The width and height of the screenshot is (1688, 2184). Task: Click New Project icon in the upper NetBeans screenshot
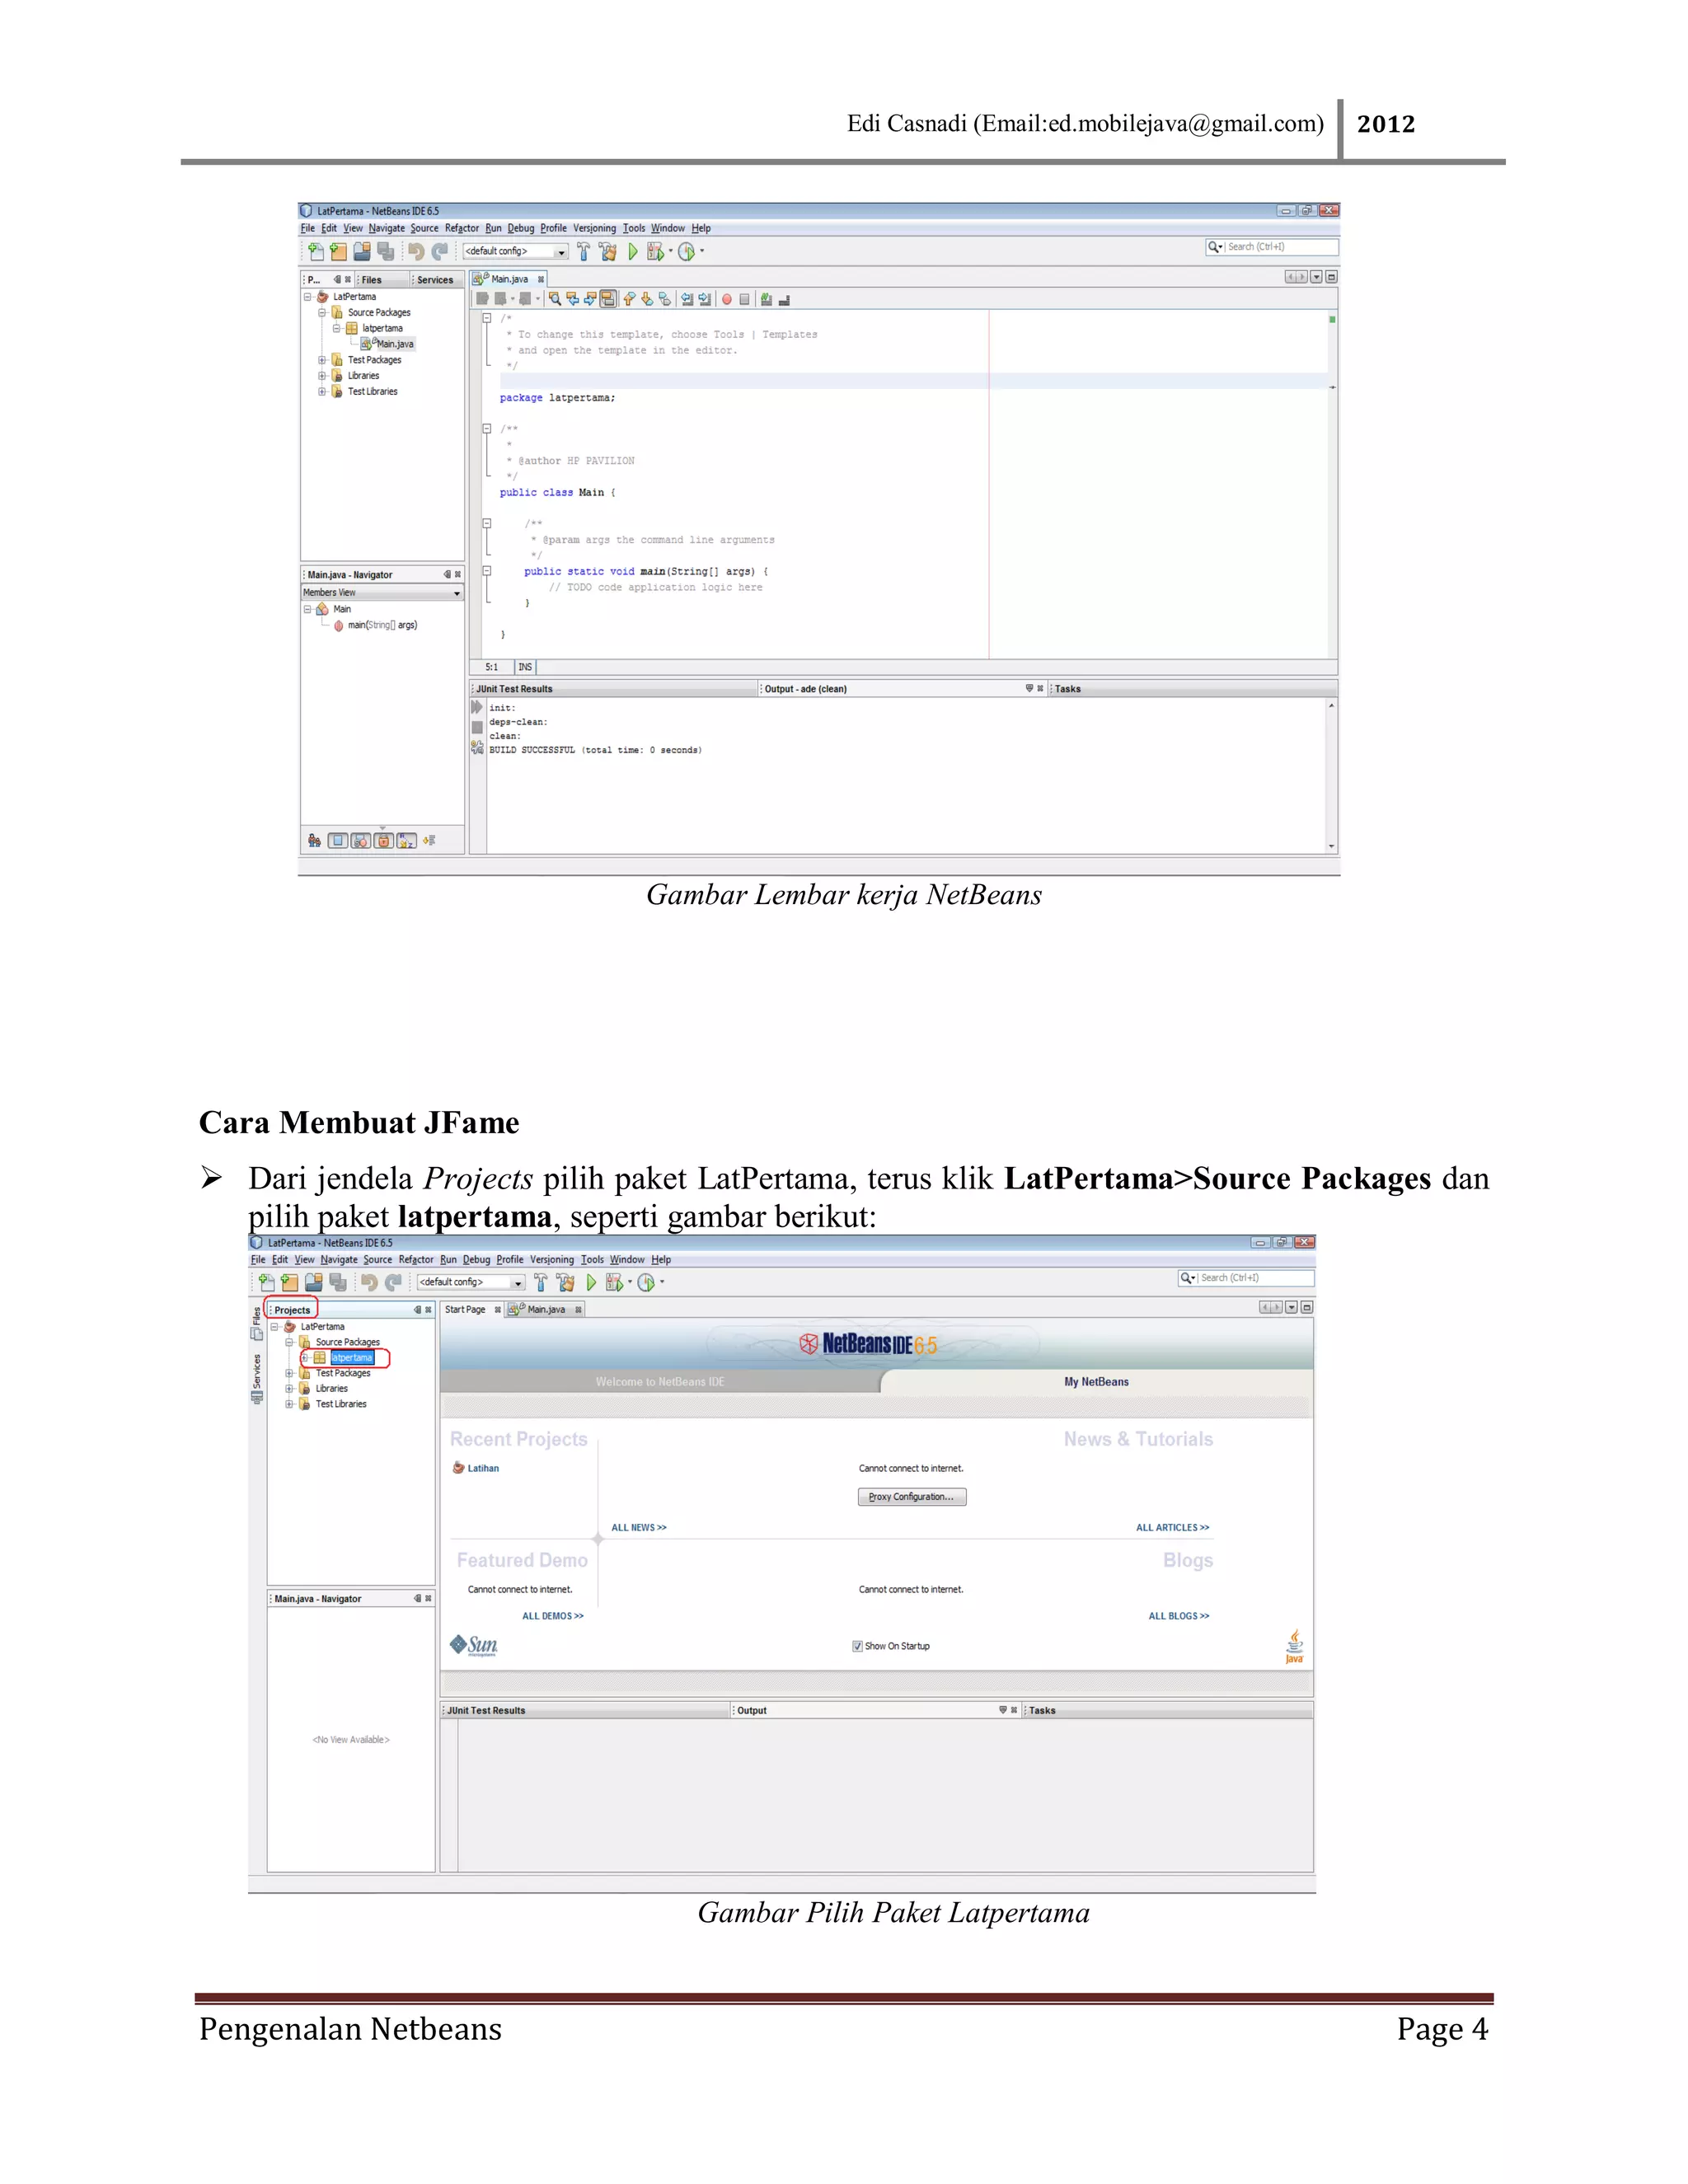(x=338, y=252)
